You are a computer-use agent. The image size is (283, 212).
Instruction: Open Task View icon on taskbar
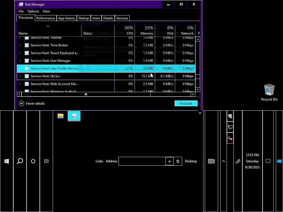coord(46,161)
